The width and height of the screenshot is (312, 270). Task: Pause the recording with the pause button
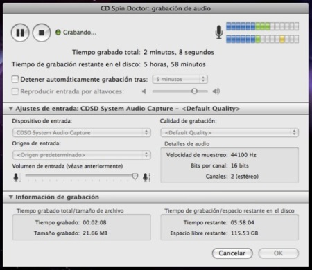click(x=20, y=33)
